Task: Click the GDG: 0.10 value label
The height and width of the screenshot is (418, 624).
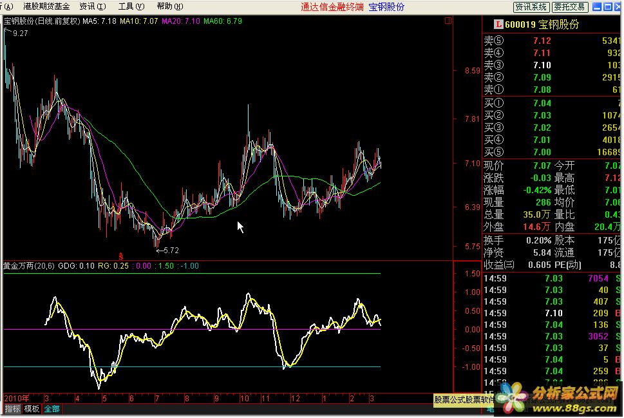Action: point(77,266)
